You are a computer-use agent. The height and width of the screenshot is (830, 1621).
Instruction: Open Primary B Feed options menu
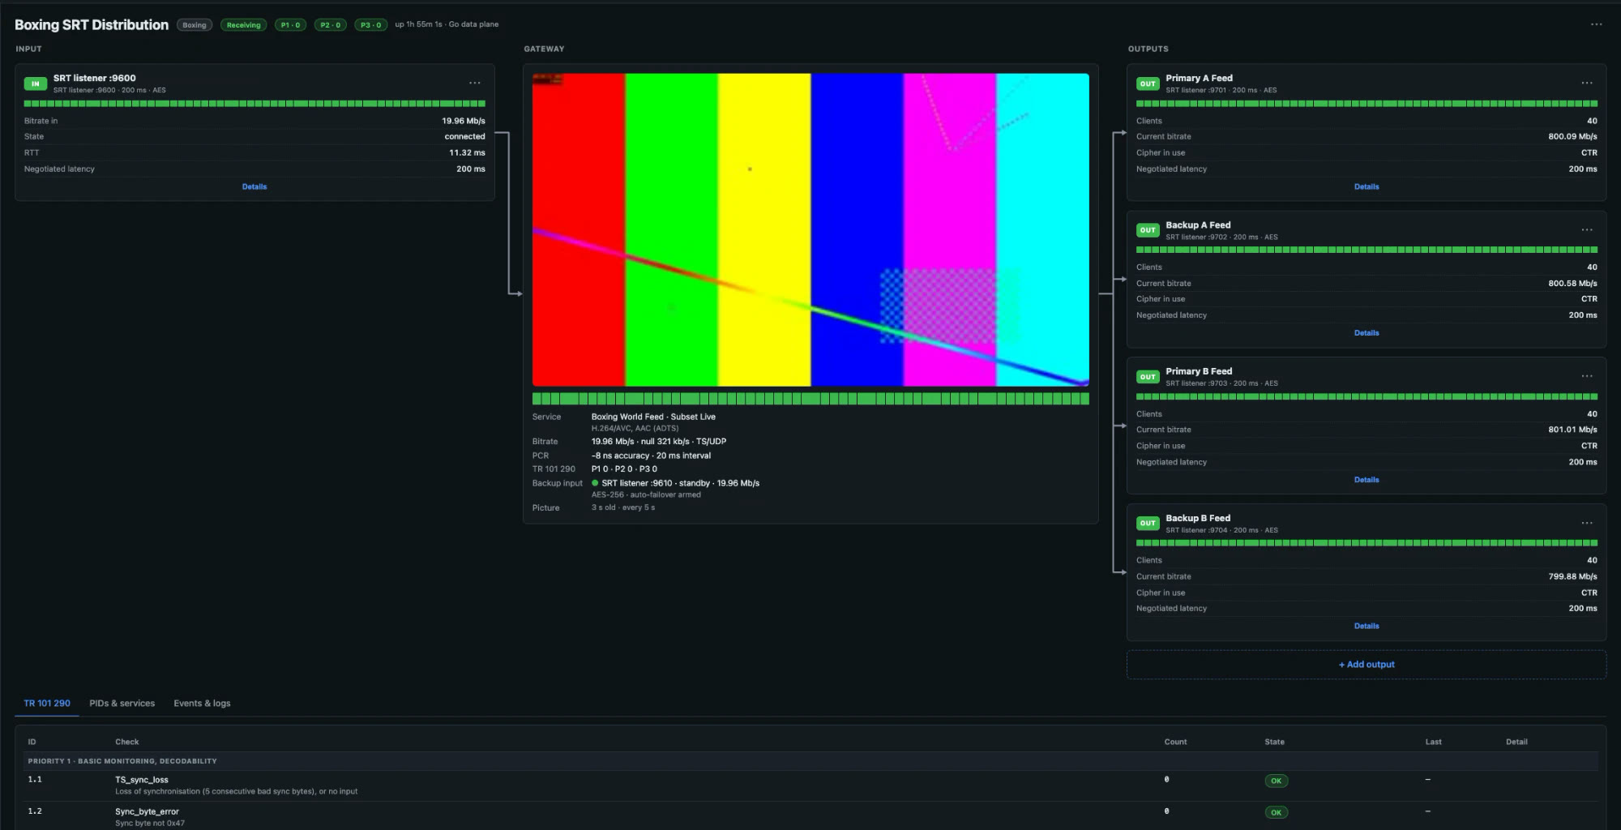click(1587, 376)
